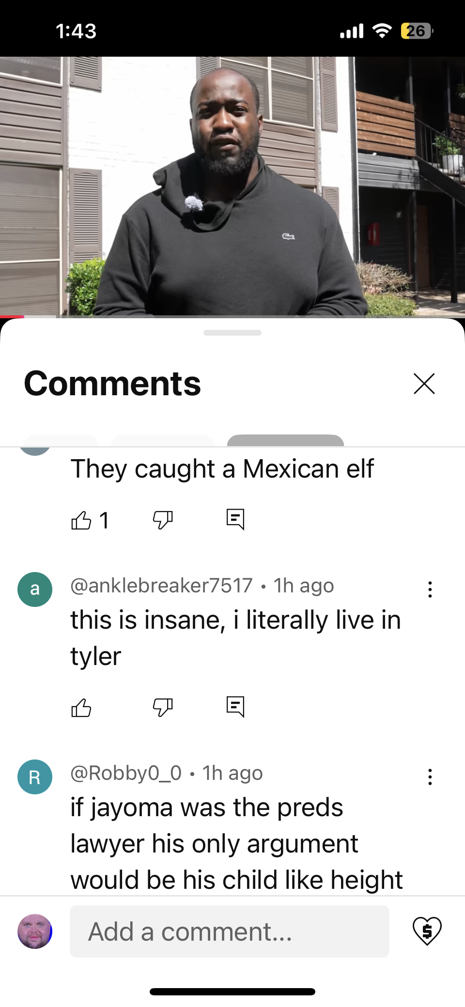Open Super Thanks heart dollar icon
Viewport: 465px width, 1007px height.
(427, 931)
